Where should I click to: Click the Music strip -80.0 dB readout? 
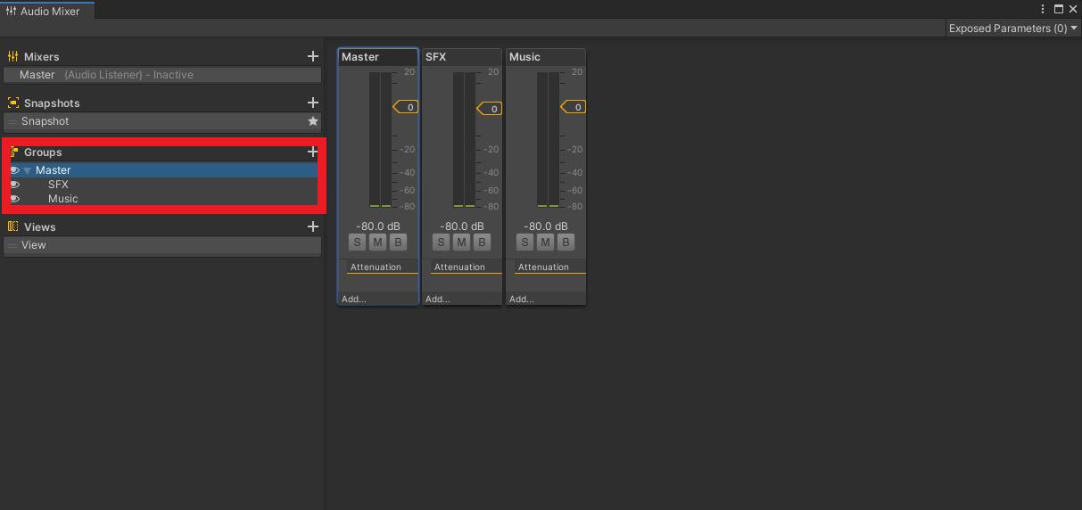pyautogui.click(x=546, y=226)
